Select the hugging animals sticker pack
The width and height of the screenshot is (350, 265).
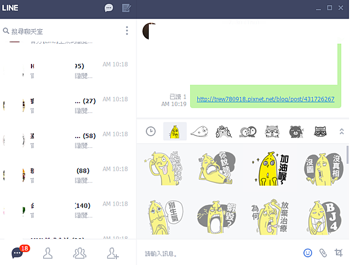(x=223, y=132)
